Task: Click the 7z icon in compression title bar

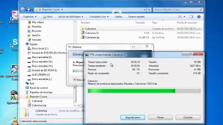Action: pyautogui.click(x=87, y=55)
